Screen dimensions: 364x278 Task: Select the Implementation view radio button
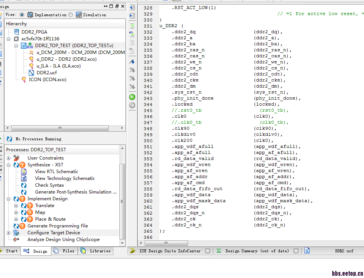point(22,15)
